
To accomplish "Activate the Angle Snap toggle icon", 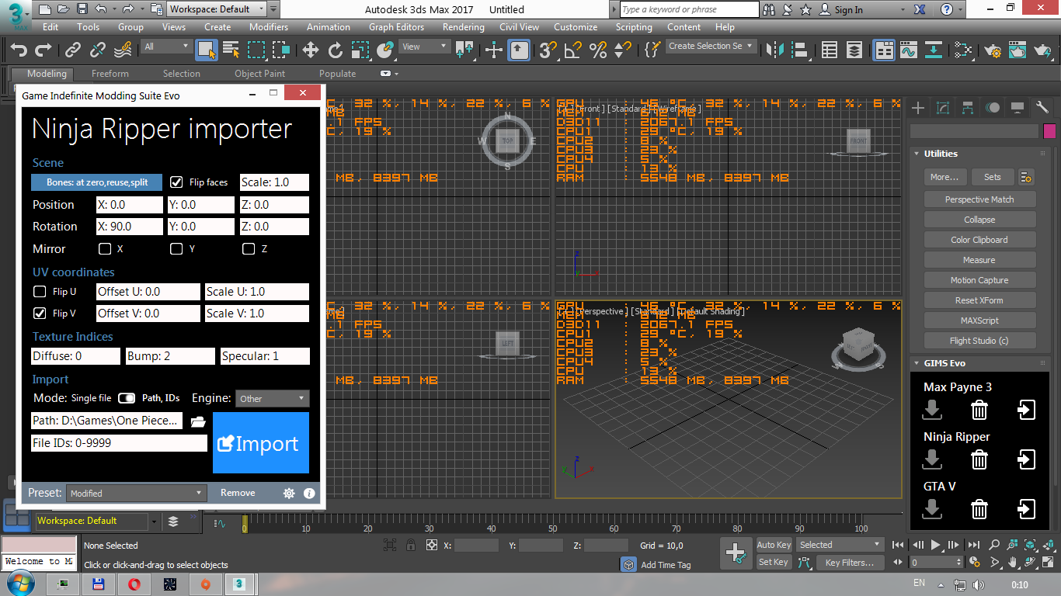I will [x=573, y=50].
